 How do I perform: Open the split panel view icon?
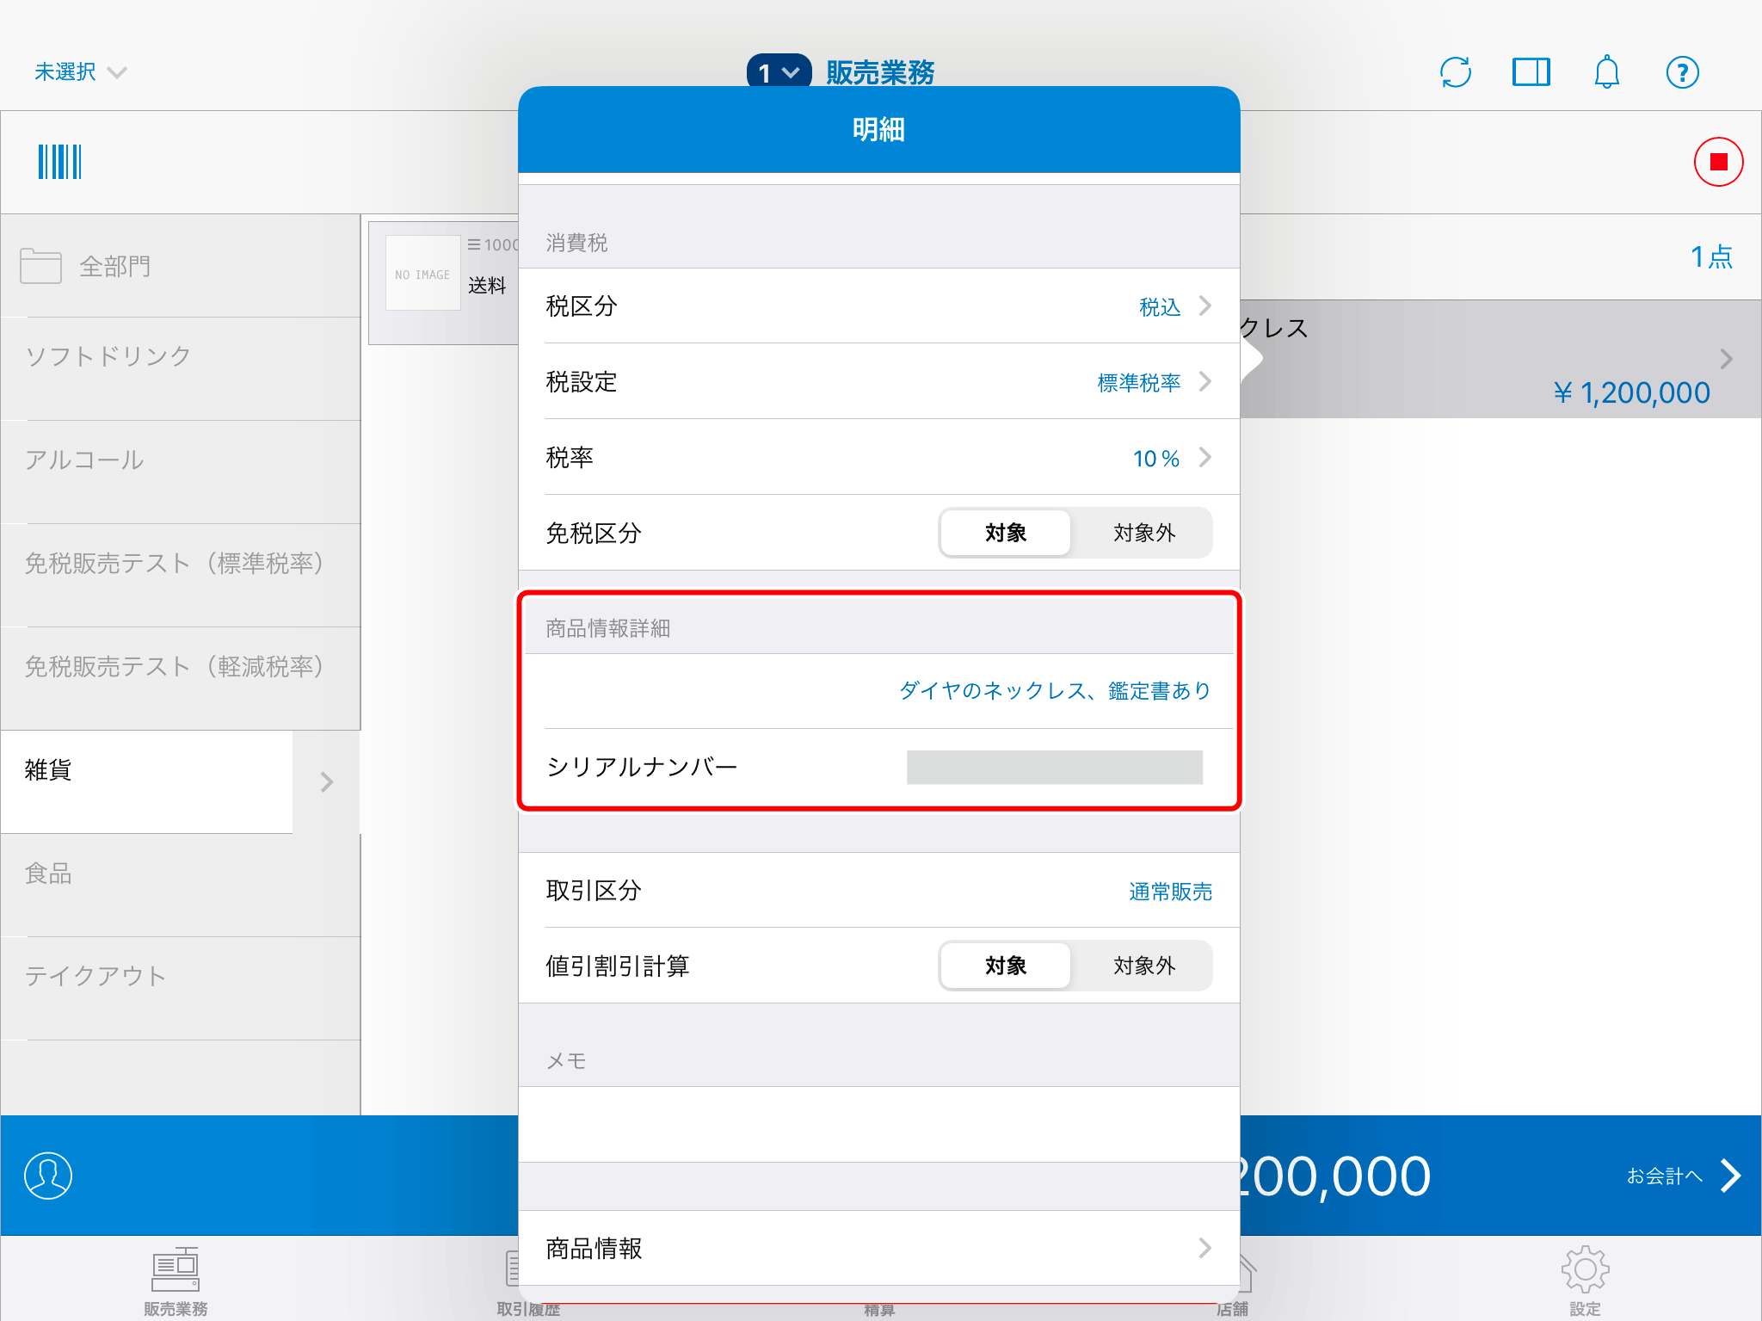1531,72
